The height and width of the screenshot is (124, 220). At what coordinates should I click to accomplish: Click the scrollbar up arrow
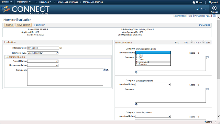(219, 18)
